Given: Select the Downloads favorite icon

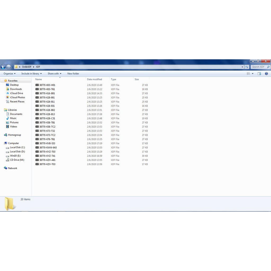Looking at the screenshot, I should 8,89.
